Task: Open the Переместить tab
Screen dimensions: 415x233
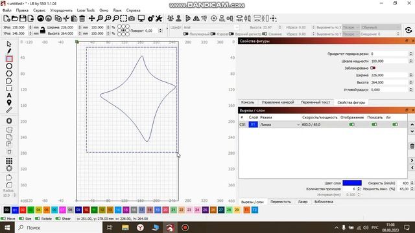Action: pos(281,201)
